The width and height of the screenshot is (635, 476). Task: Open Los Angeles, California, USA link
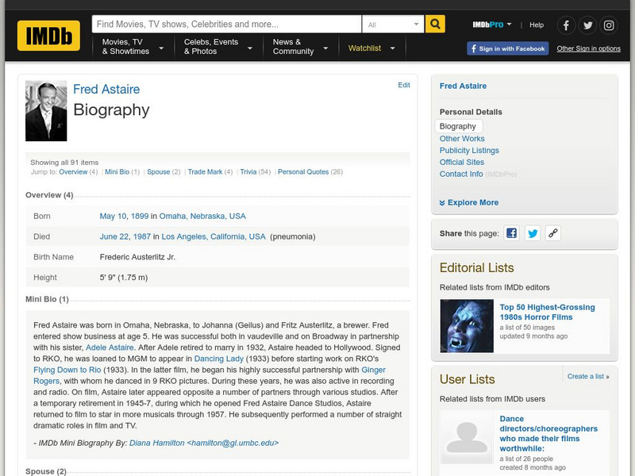pyautogui.click(x=214, y=236)
